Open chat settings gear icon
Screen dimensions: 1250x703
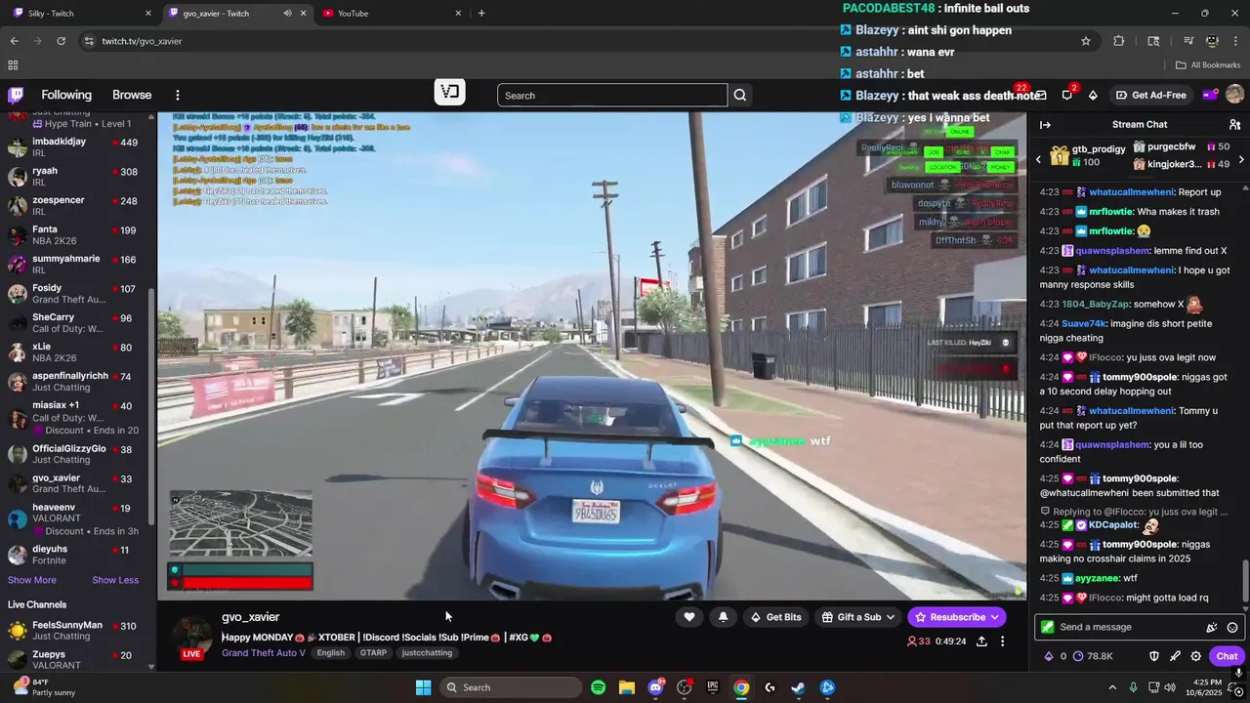[1195, 656]
